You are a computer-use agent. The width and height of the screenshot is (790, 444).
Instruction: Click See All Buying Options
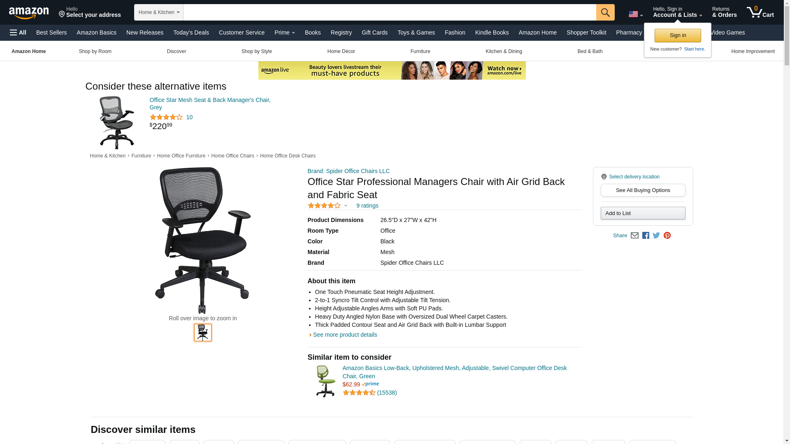[x=643, y=190]
